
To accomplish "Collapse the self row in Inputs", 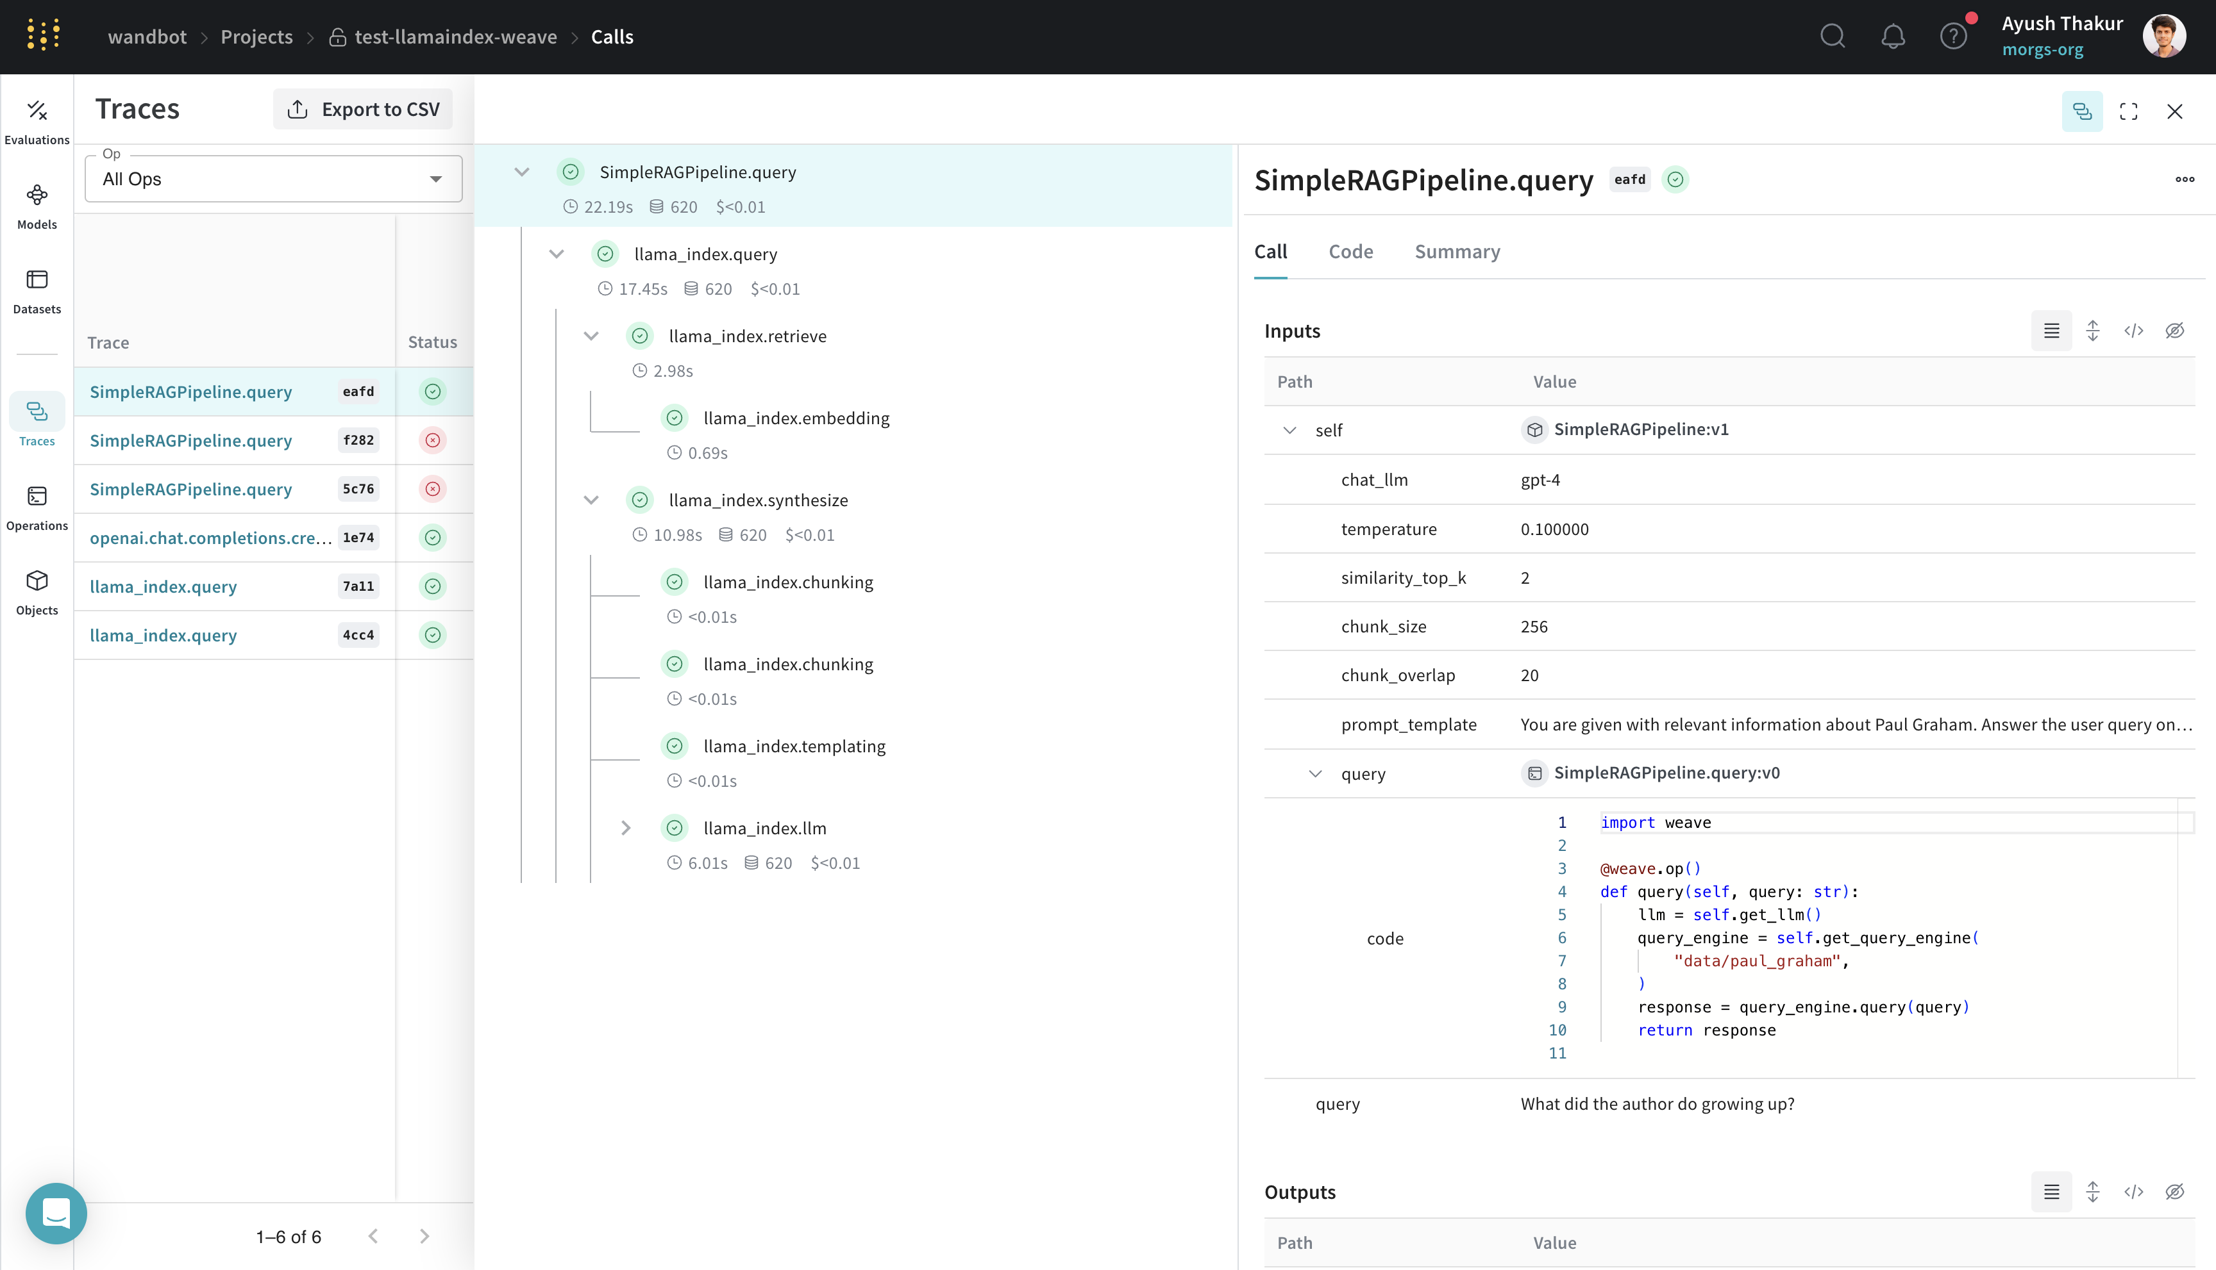I will (1289, 430).
